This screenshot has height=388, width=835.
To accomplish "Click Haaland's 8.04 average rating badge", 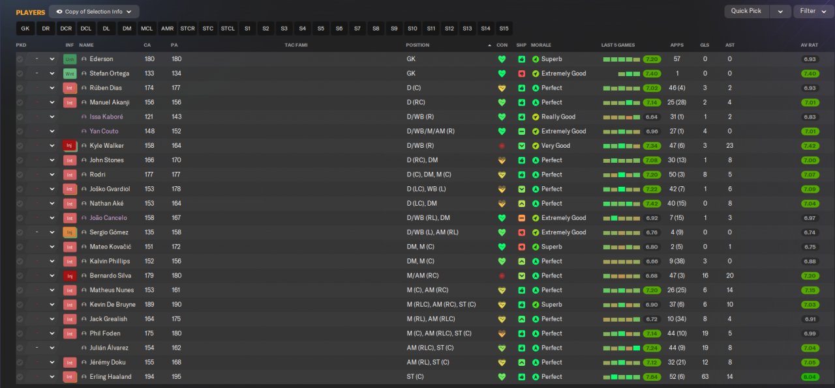I will (810, 377).
